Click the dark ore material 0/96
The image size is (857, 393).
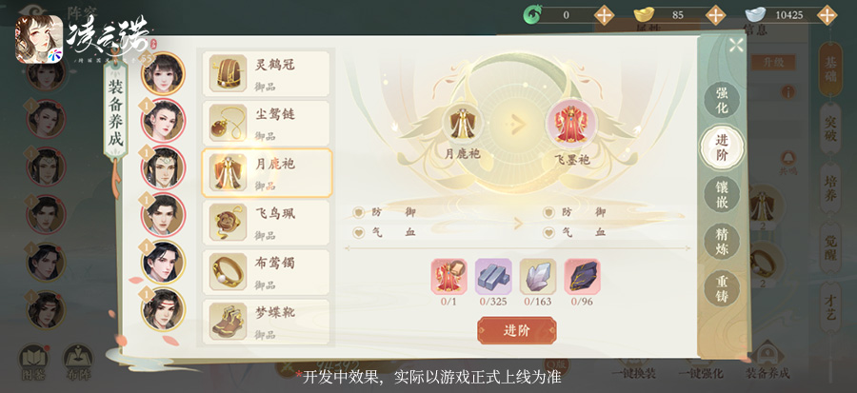(582, 277)
